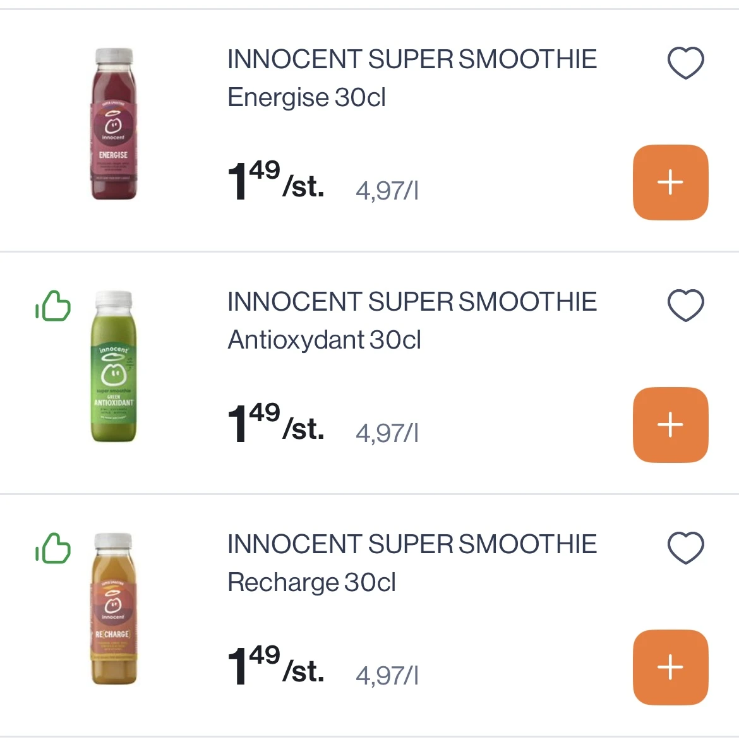739x742 pixels.
Task: Click the 4,97/l unit price for Antioxydant
Action: click(x=387, y=433)
